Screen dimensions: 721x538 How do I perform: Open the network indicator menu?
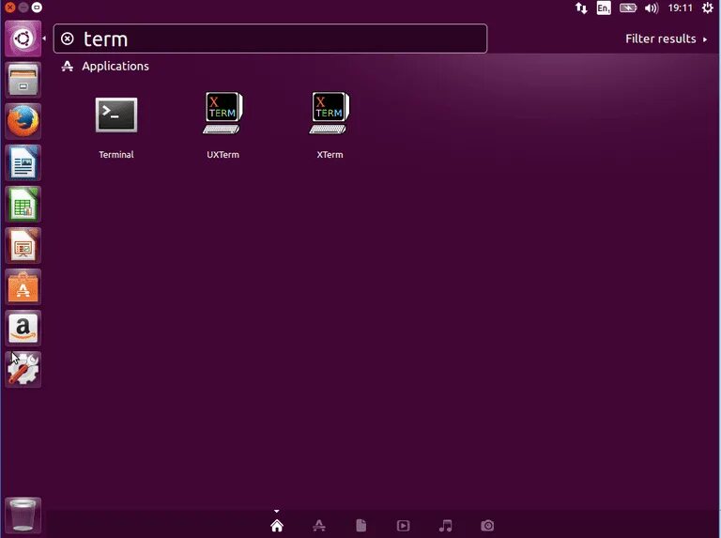(581, 8)
